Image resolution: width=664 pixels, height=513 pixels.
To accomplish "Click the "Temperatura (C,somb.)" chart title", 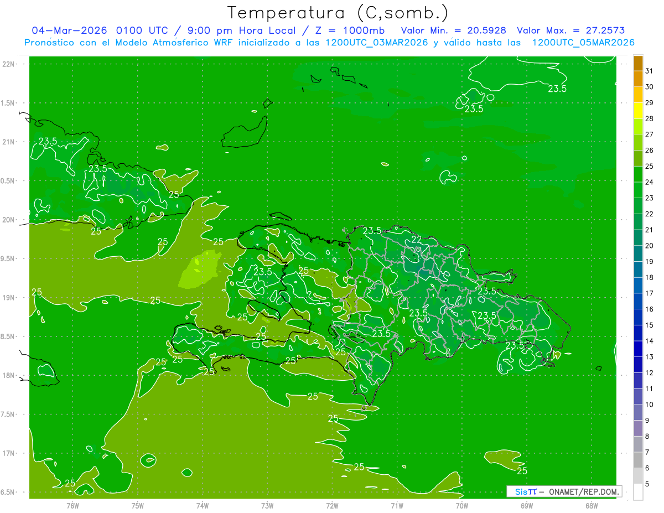I will coord(338,13).
